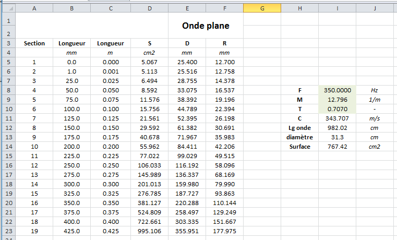Click the '1/m' unit cell
397x240 pixels.
pyautogui.click(x=375, y=100)
